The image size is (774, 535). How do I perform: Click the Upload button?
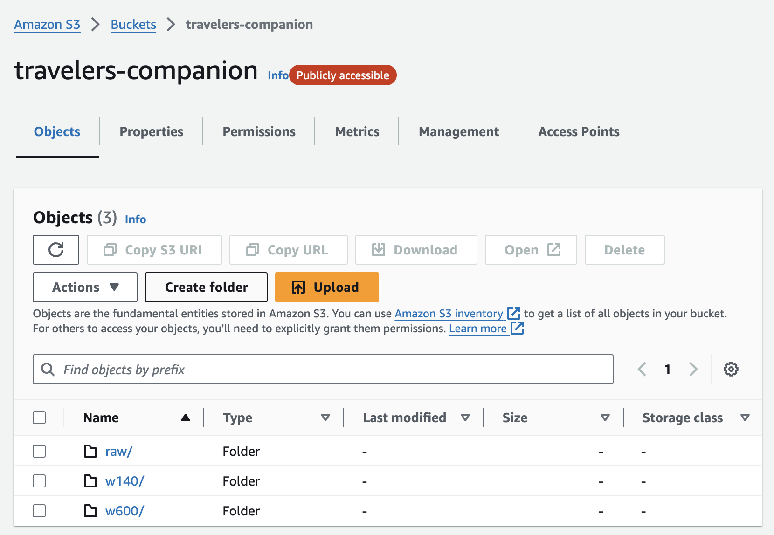coord(327,287)
